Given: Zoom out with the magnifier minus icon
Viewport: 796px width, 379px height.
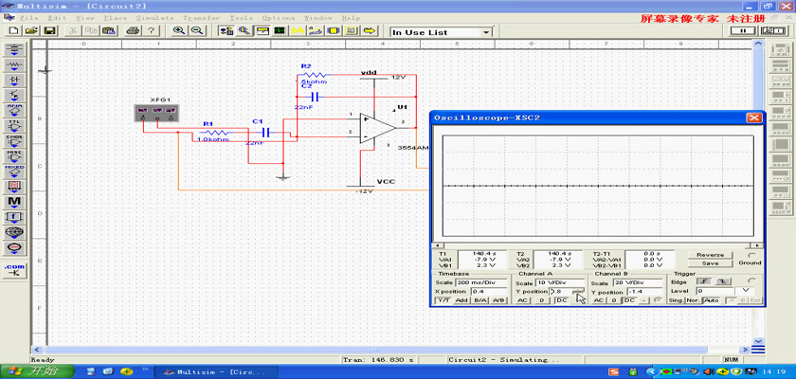Looking at the screenshot, I should [x=197, y=30].
